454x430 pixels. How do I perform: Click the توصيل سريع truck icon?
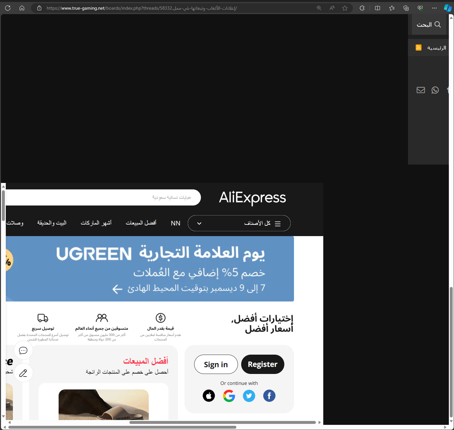(43, 318)
